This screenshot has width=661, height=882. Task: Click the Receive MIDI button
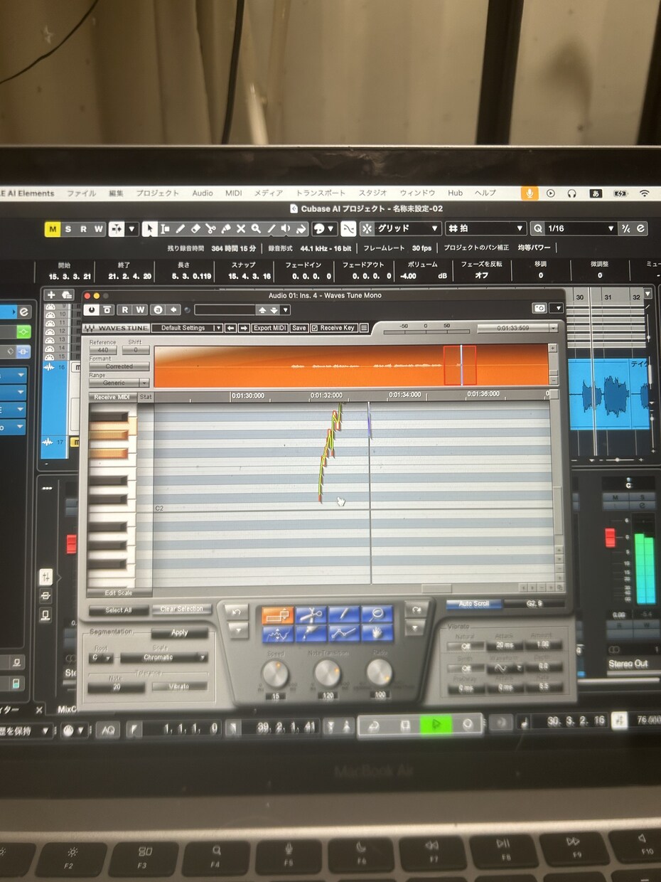point(112,397)
